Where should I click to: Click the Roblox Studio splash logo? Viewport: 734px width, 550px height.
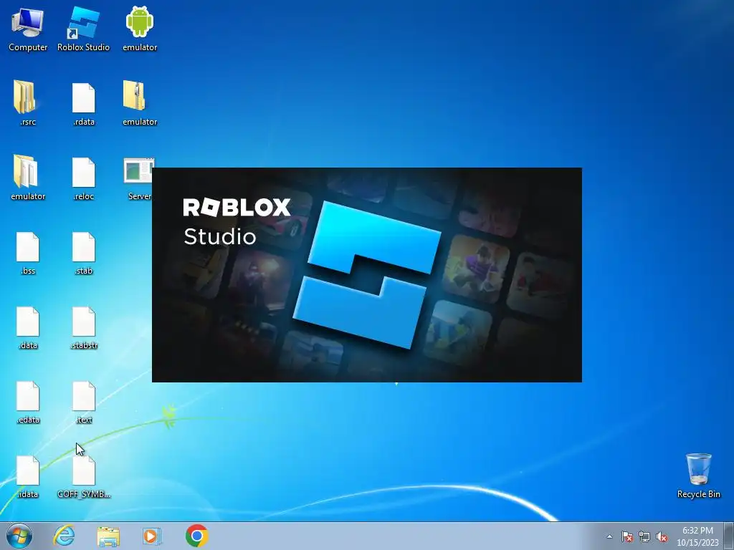[x=367, y=275]
